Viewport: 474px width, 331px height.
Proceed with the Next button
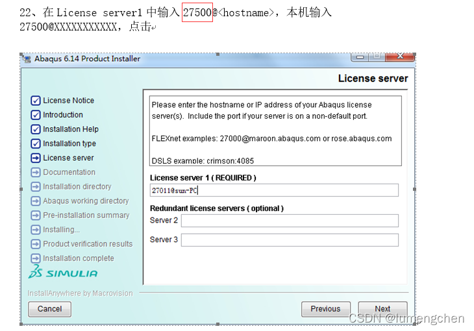(382, 309)
